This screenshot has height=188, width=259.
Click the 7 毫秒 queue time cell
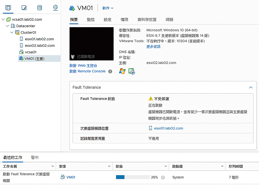coord(234,177)
